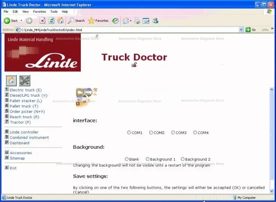Select the COM4 interface radio button
The height and width of the screenshot is (202, 276).
point(195,133)
